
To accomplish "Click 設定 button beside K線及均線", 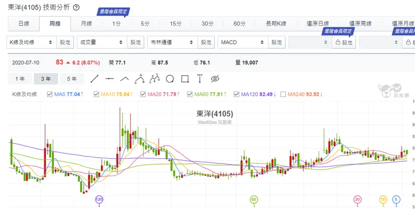I will pyautogui.click(x=65, y=42).
